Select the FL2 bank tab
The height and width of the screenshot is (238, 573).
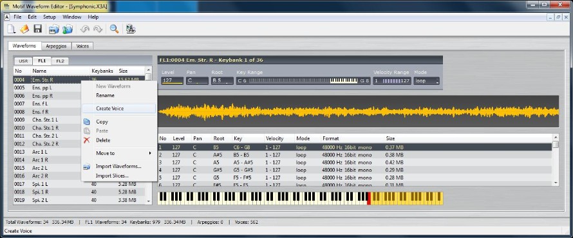[60, 61]
